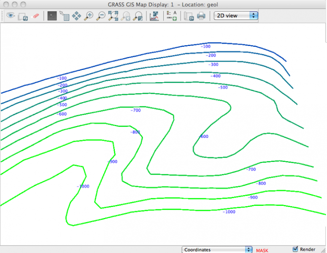Image resolution: width=327 pixels, height=253 pixels.
Task: Click the Display map eye icon
Action: pyautogui.click(x=10, y=16)
